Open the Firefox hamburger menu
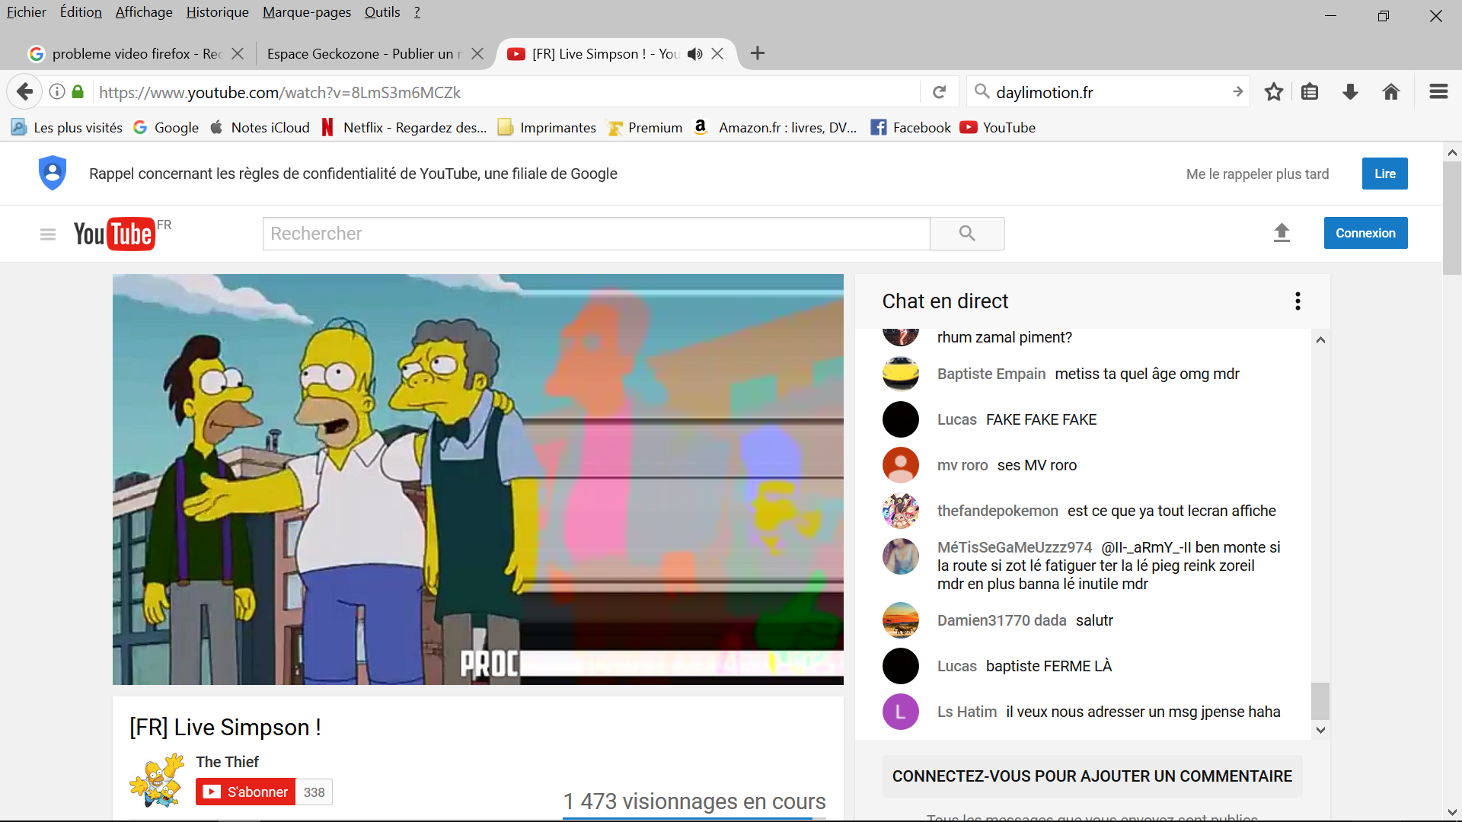The width and height of the screenshot is (1462, 822). 1438,92
